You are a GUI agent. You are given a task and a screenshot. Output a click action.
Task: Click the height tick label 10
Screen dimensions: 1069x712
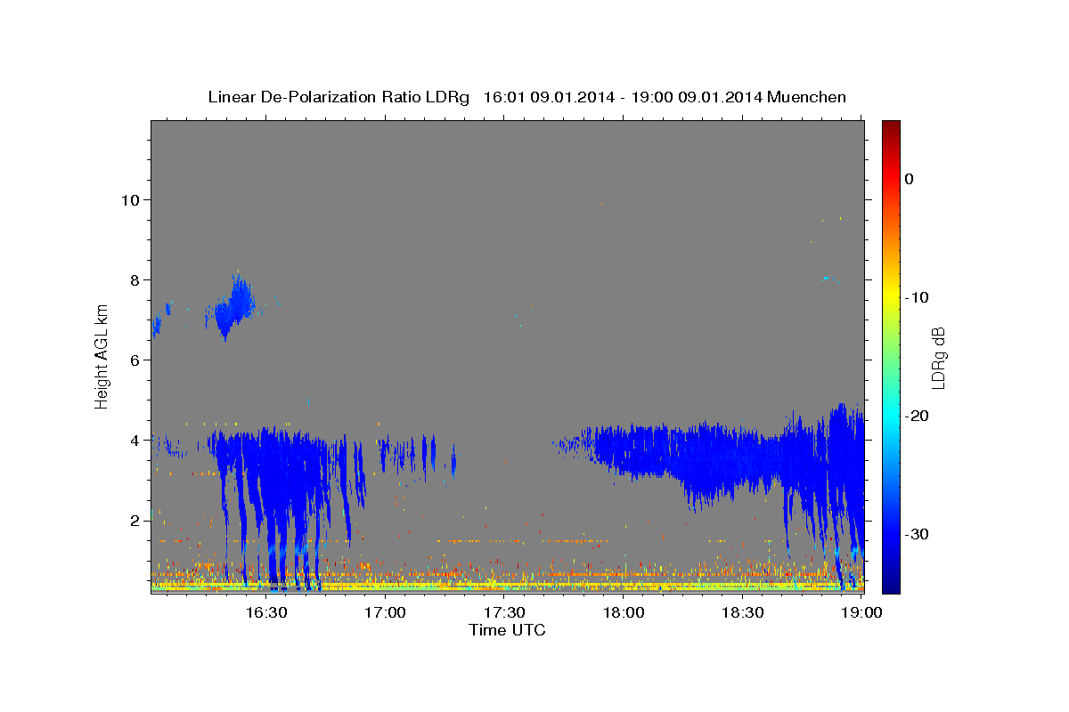tap(131, 199)
